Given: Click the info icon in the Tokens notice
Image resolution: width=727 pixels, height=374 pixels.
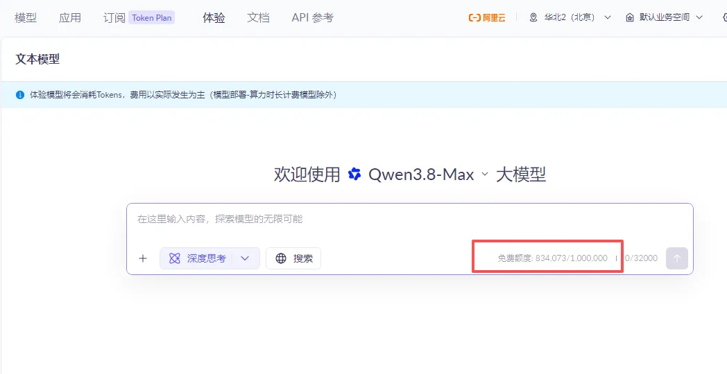Looking at the screenshot, I should [20, 95].
